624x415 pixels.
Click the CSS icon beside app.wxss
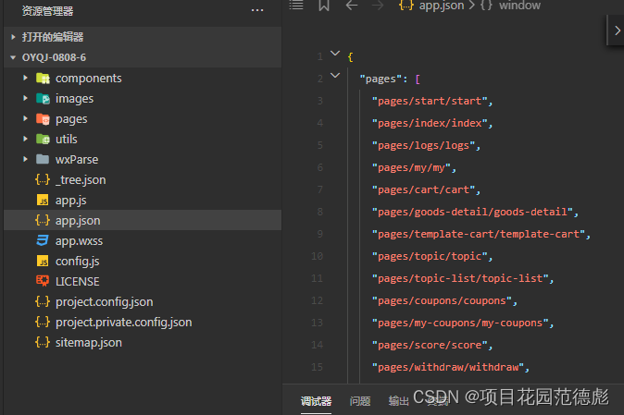click(x=43, y=240)
